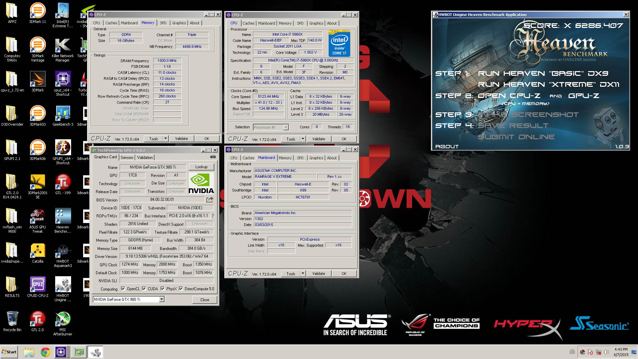
Task: Click the volume speaker tray icon
Action: click(x=606, y=352)
